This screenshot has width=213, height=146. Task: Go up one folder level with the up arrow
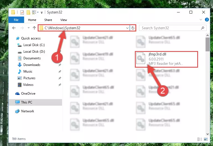[34, 28]
